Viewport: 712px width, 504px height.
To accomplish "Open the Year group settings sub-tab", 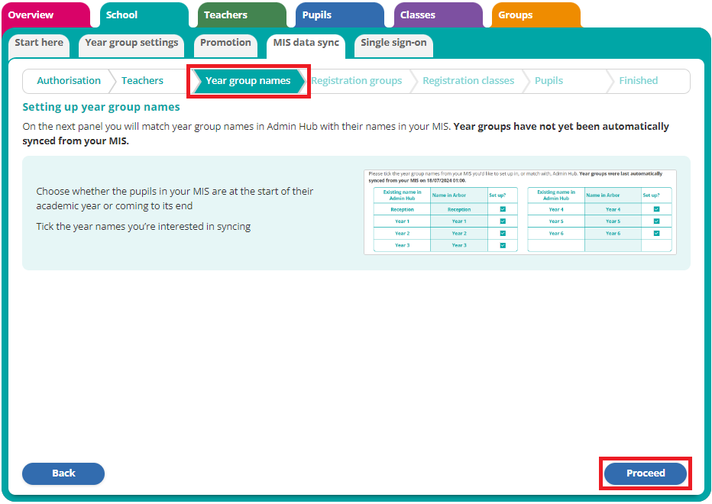I will (x=131, y=43).
